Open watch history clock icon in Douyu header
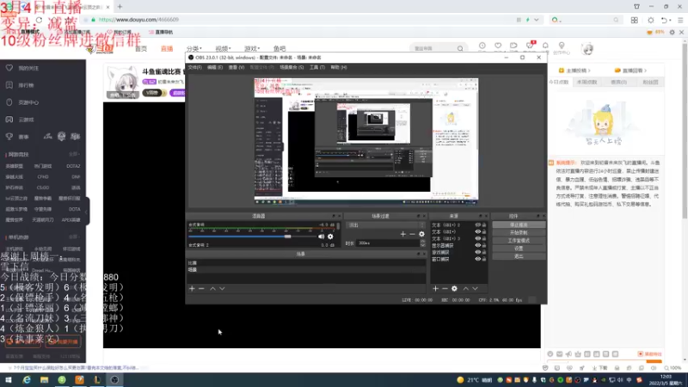688x387 pixels. coord(482,46)
